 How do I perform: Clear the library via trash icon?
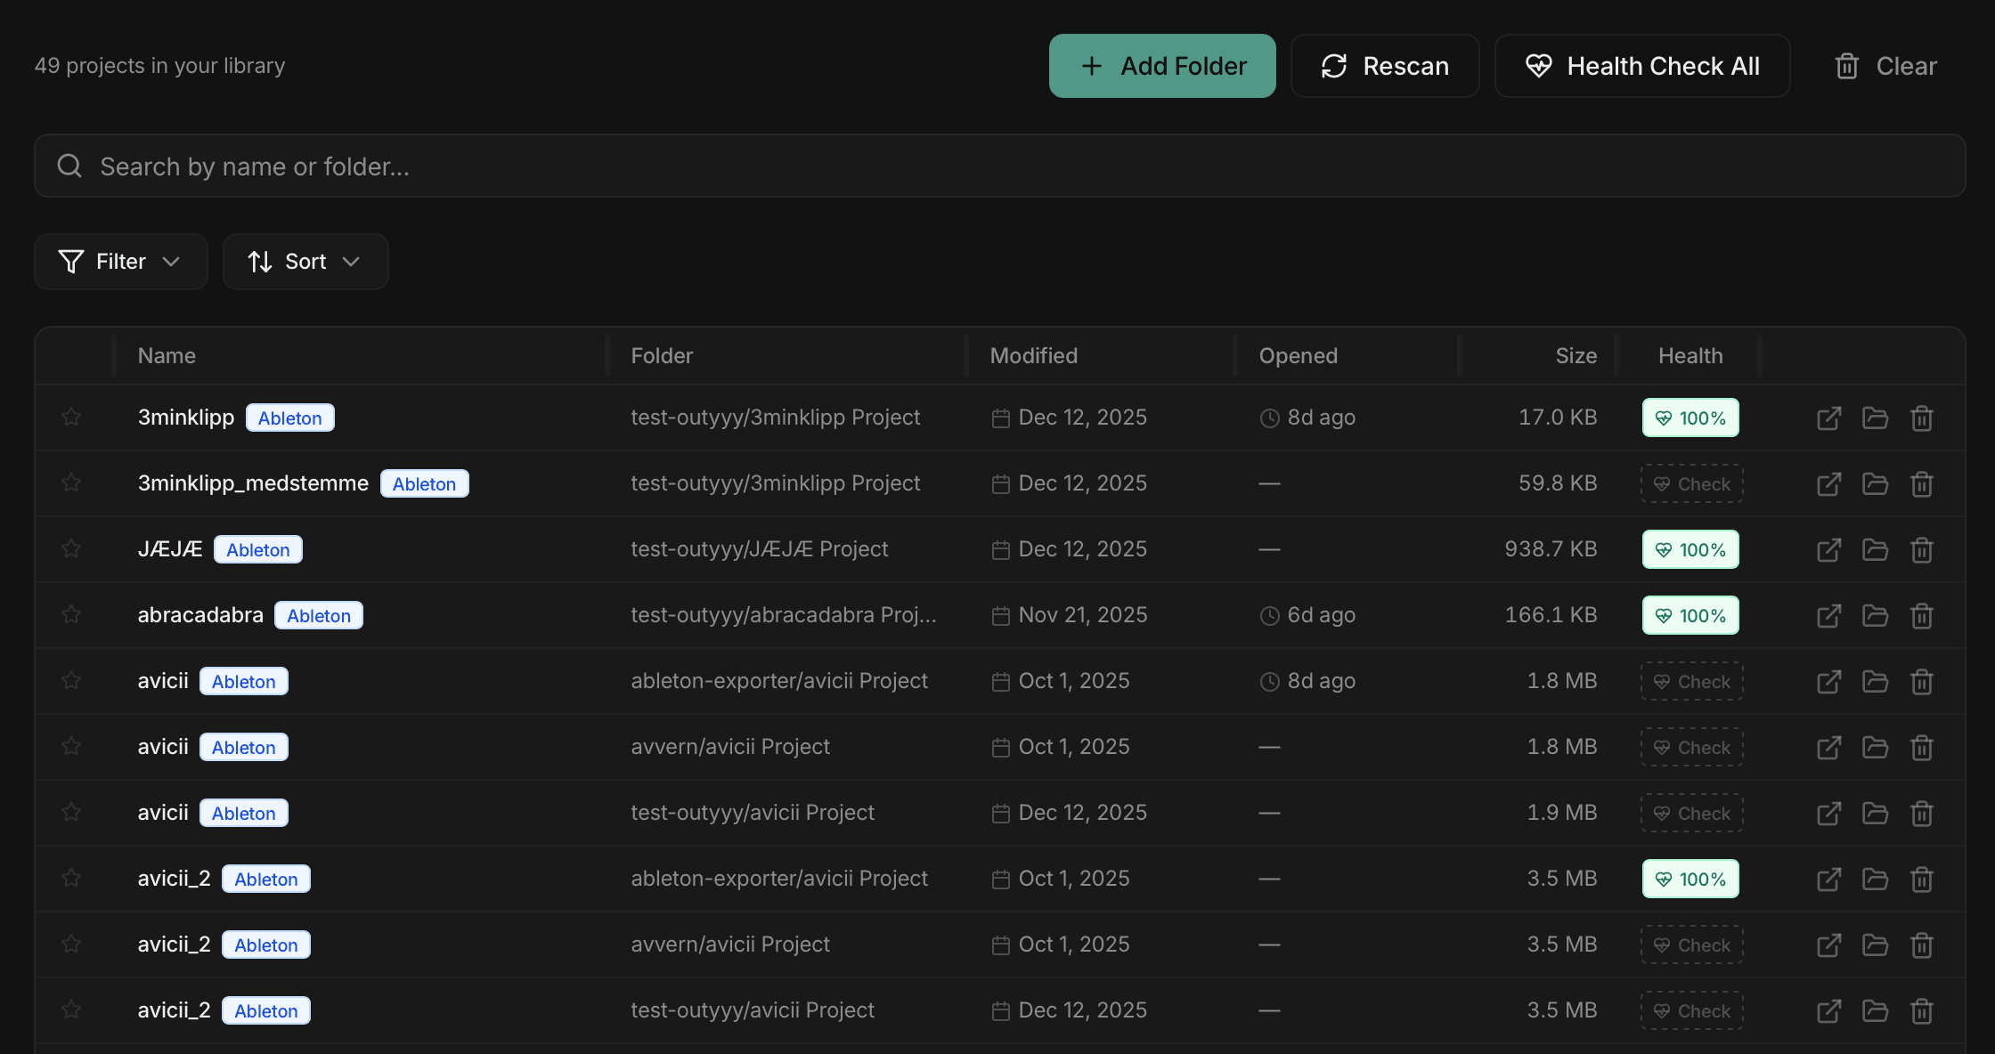[1847, 65]
